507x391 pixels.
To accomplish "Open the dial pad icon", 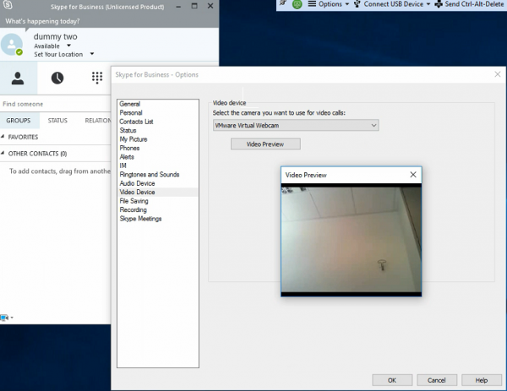I will (x=97, y=78).
